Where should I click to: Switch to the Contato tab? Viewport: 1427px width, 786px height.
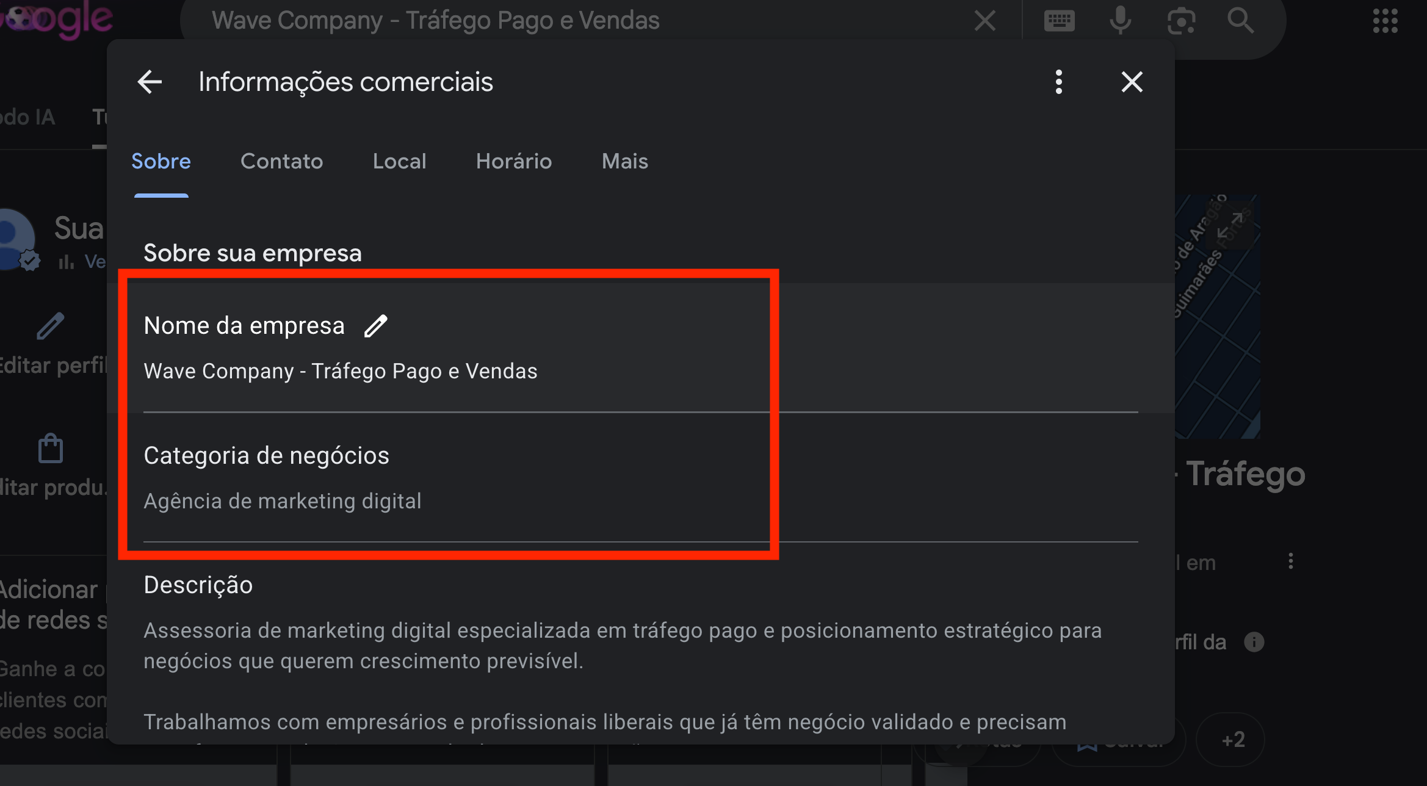(x=282, y=161)
